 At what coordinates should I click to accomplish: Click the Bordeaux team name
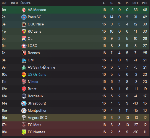click(35, 96)
